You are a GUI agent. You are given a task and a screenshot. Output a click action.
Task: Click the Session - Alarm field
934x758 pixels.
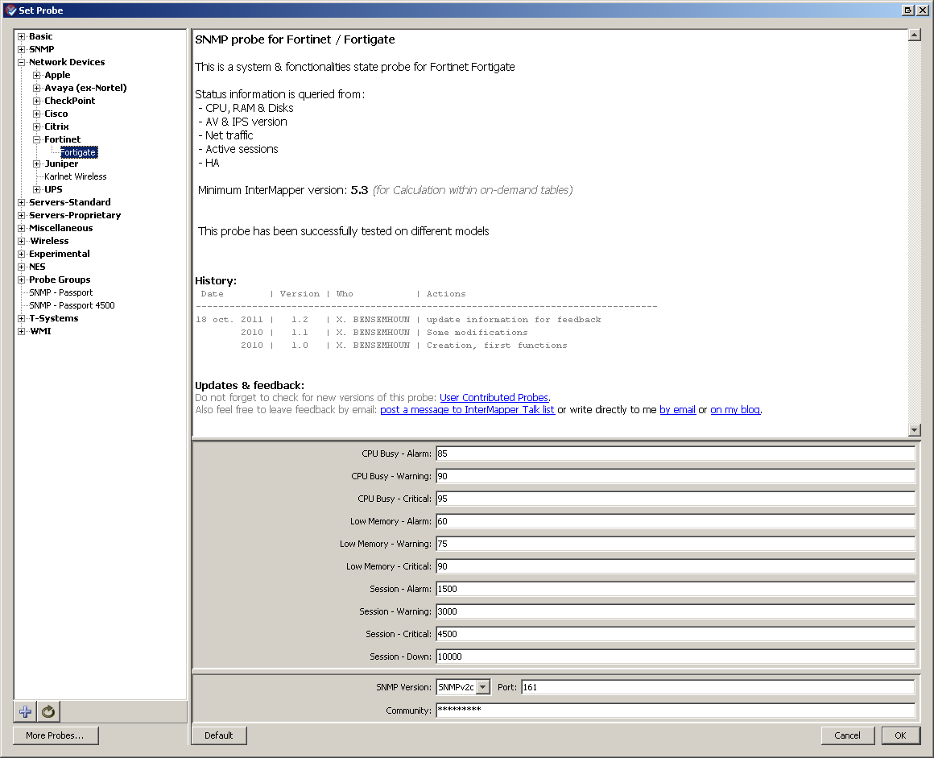(675, 589)
